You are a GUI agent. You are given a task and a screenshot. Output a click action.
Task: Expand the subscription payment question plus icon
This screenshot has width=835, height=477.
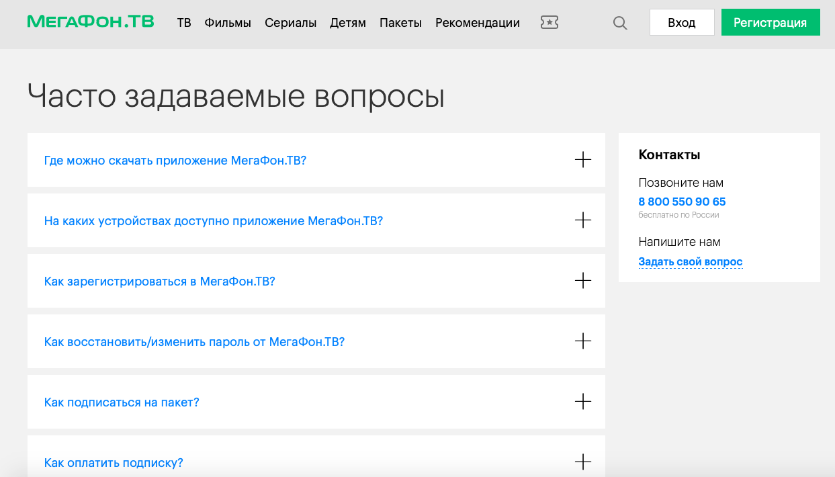coord(583,462)
